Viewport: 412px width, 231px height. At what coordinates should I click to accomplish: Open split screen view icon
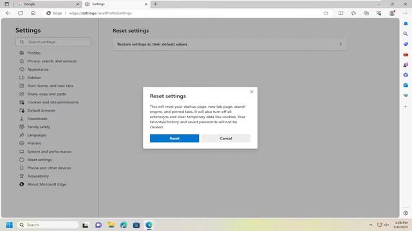(x=341, y=13)
